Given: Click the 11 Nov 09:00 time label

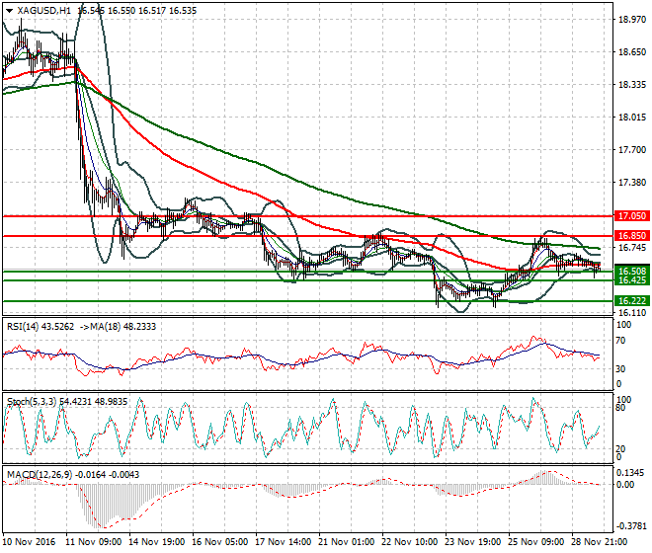Looking at the screenshot, I should [x=94, y=542].
